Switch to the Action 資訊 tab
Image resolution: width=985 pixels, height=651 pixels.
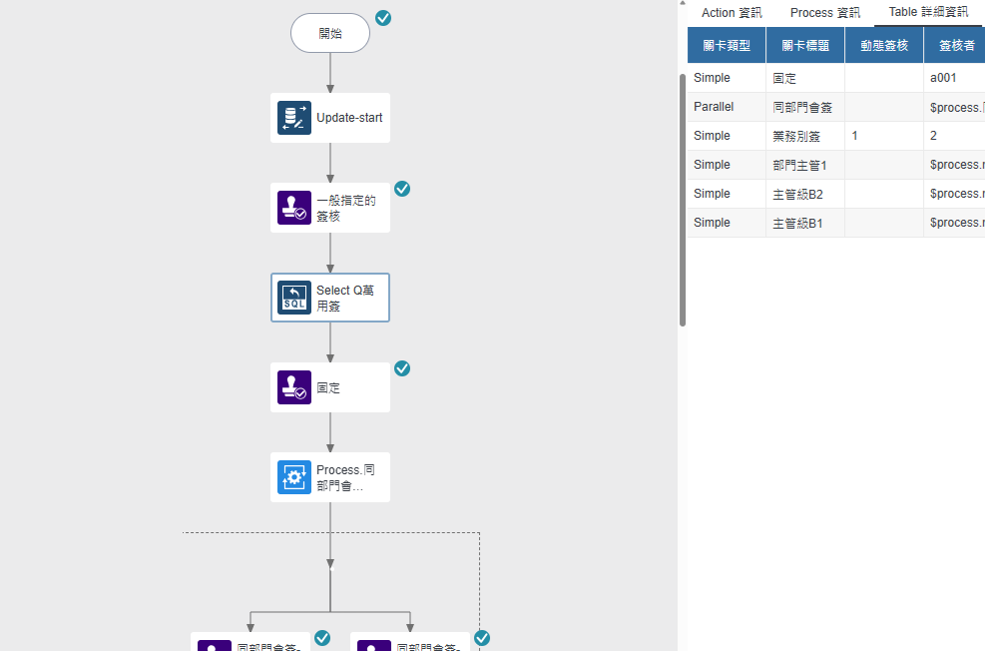[x=732, y=13]
